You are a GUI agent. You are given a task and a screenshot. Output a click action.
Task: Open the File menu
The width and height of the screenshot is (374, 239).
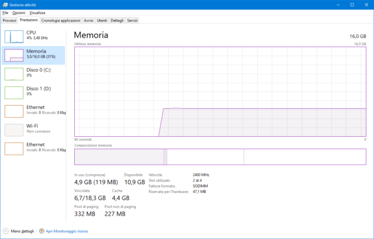pyautogui.click(x=5, y=12)
